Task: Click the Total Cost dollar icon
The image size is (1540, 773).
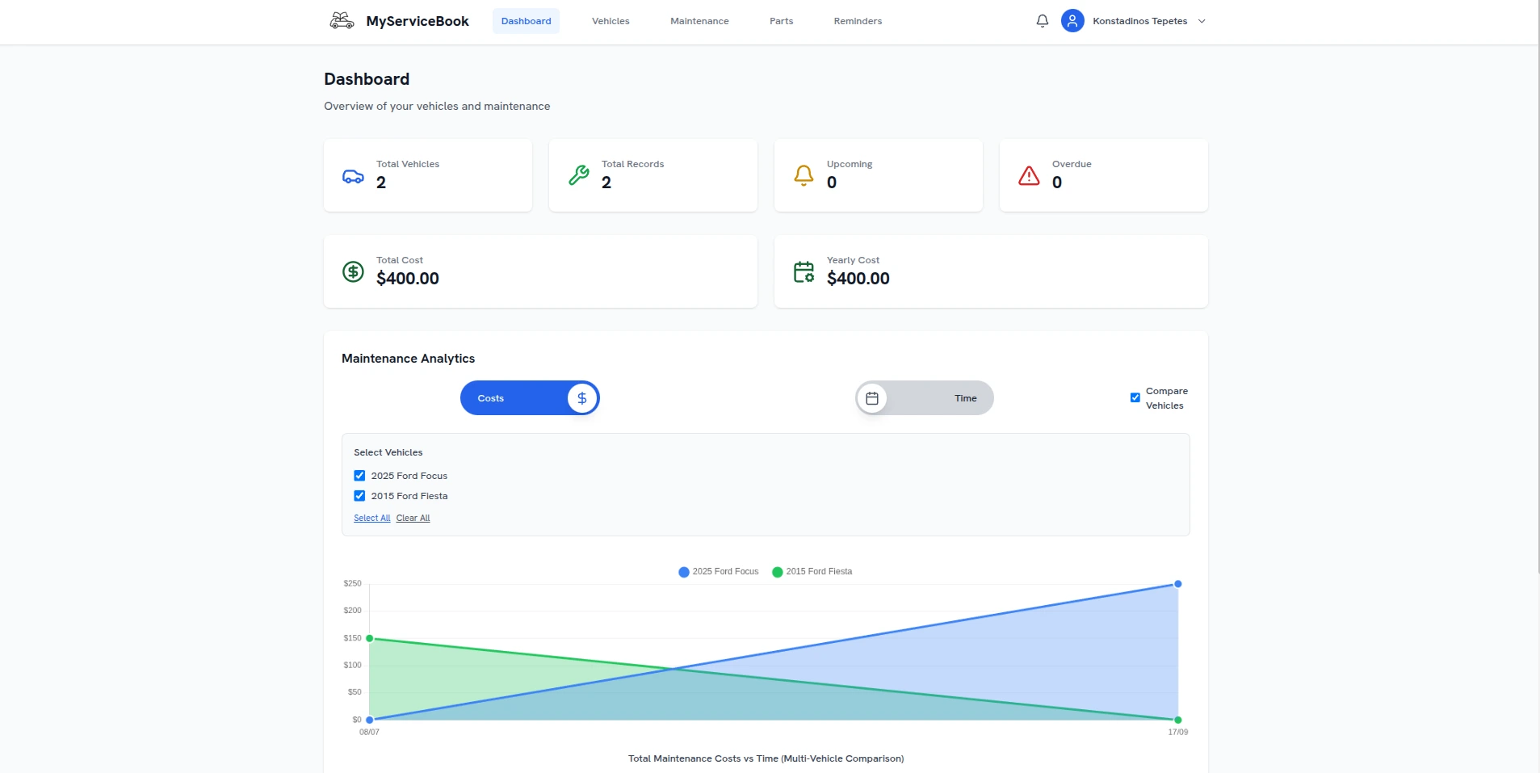Action: [x=353, y=271]
